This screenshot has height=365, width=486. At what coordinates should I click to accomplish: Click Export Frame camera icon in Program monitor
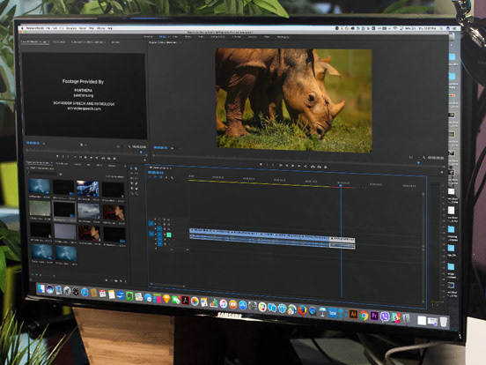pos(326,167)
